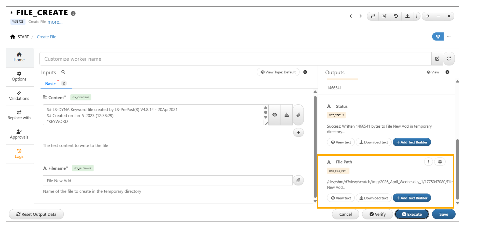Click the refresh icon beside worker name
Viewport: 480px width, 227px height.
tap(449, 59)
